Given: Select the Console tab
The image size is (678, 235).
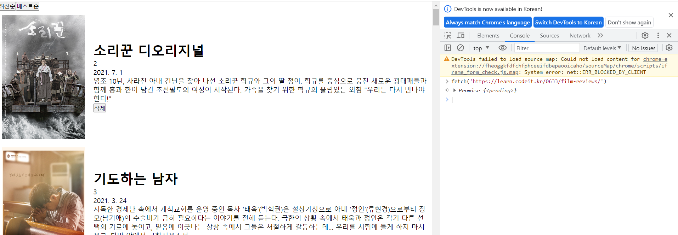Looking at the screenshot, I should pyautogui.click(x=520, y=35).
